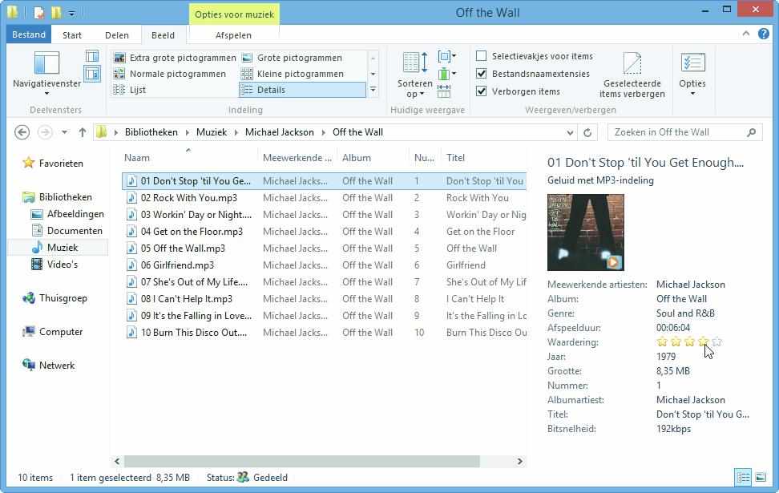Screen dimensions: 779x493
Task: Open the Sorteren op menu
Action: pos(415,75)
